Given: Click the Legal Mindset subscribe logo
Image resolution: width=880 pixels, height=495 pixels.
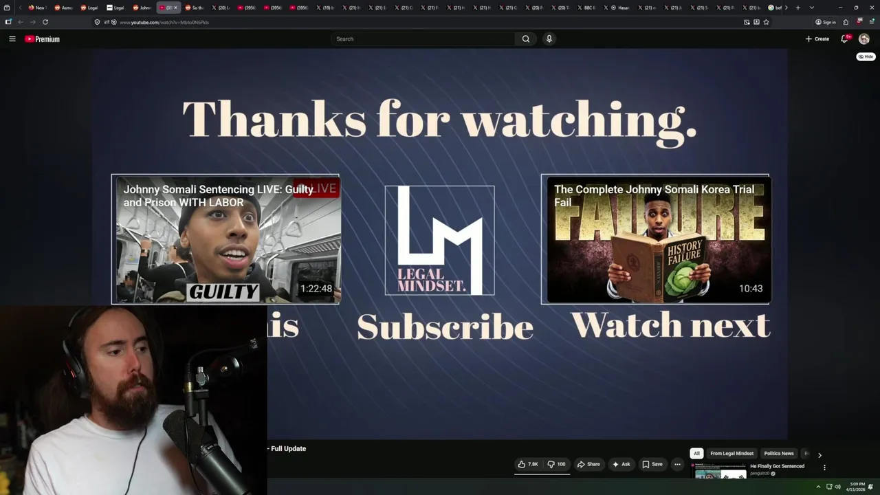Looking at the screenshot, I should click(439, 240).
